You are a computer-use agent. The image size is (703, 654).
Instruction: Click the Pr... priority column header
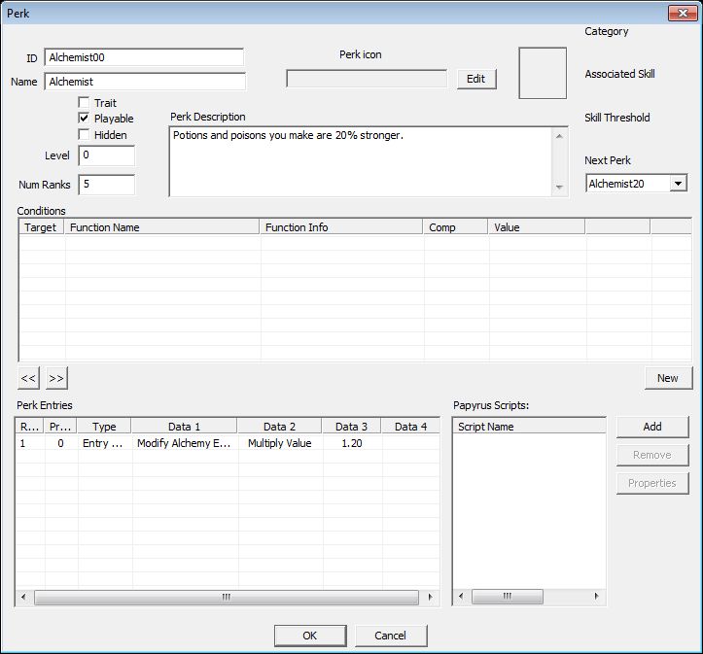click(60, 426)
